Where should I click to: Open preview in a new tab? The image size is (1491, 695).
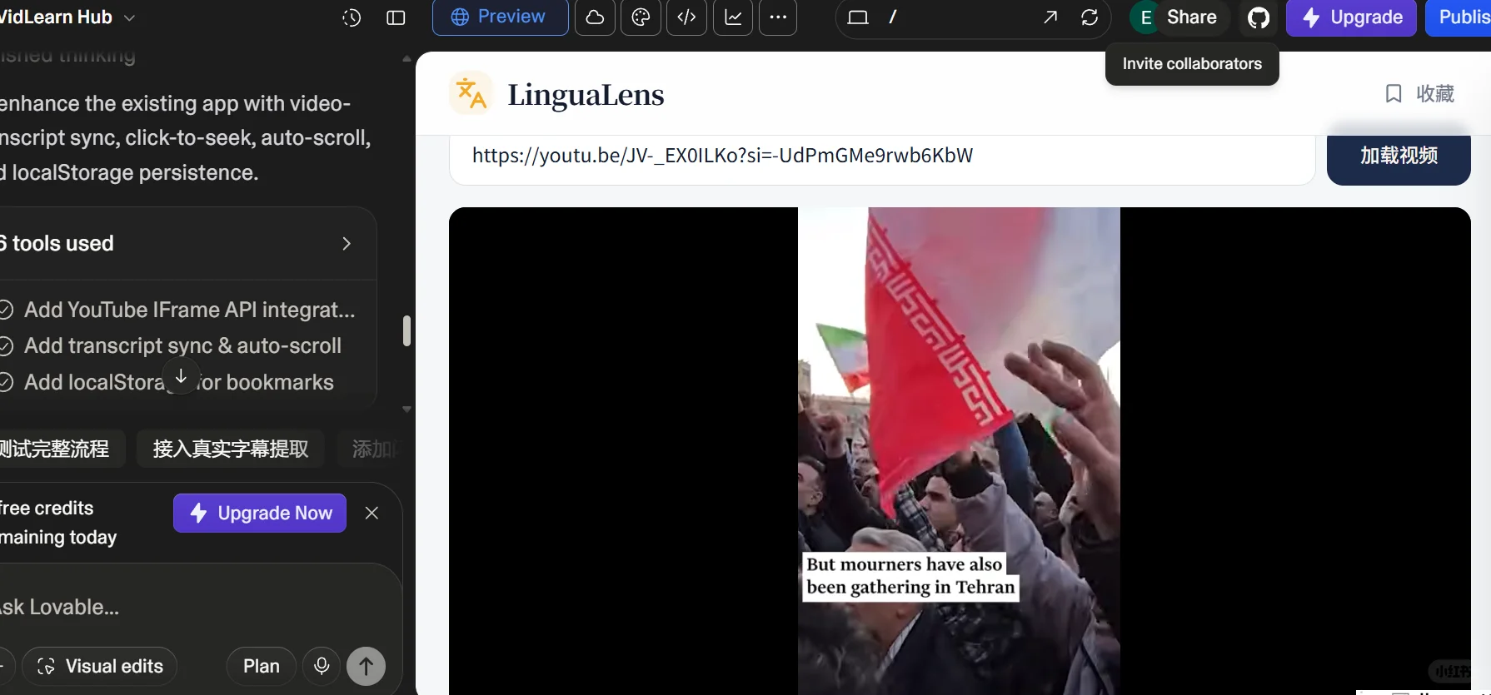click(1050, 17)
